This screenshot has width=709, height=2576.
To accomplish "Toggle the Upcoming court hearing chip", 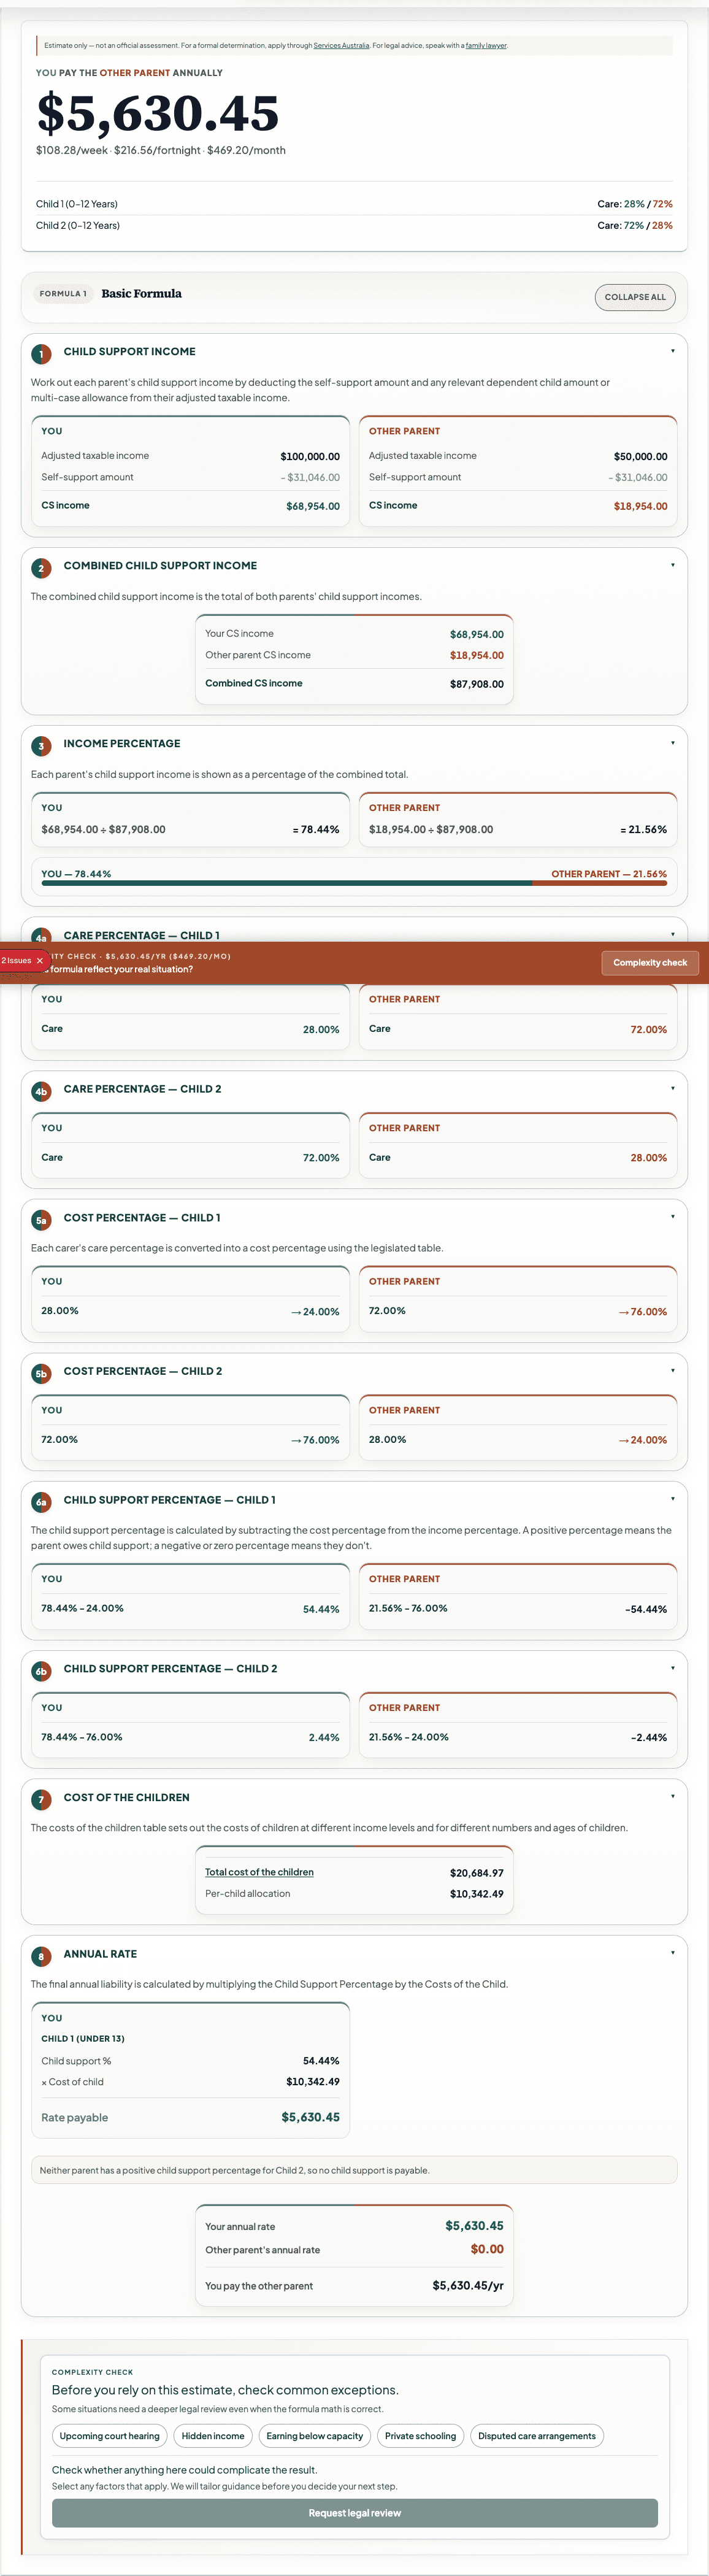I will (110, 2436).
